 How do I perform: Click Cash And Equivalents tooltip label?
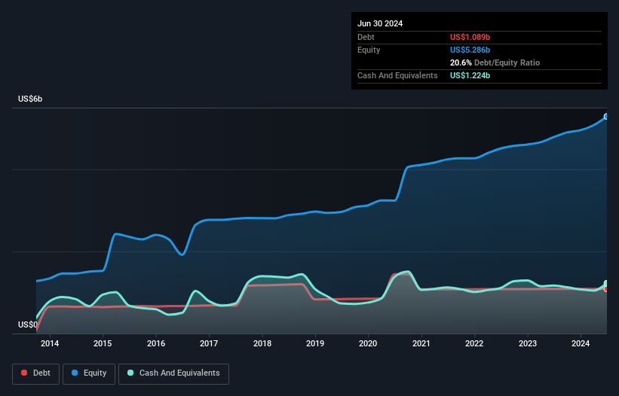[x=397, y=75]
